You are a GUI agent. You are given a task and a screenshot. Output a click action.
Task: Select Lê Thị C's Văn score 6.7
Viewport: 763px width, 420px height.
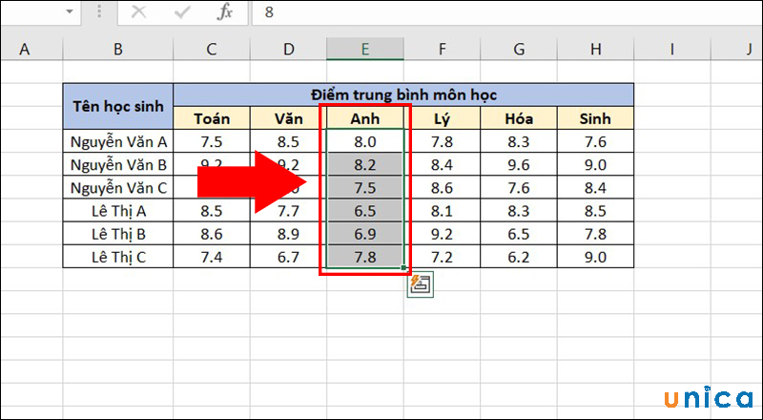[x=289, y=257]
